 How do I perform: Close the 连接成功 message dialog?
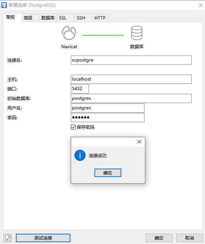point(139,142)
